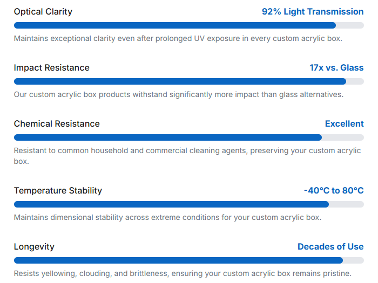Click the Decades of Use value
The image size is (378, 283).
(330, 246)
